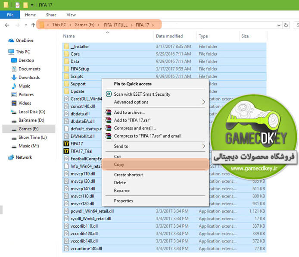Go up one folder level arrow

coord(33,25)
